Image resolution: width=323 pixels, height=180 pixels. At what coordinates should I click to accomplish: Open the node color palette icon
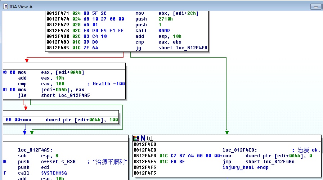pos(136,138)
